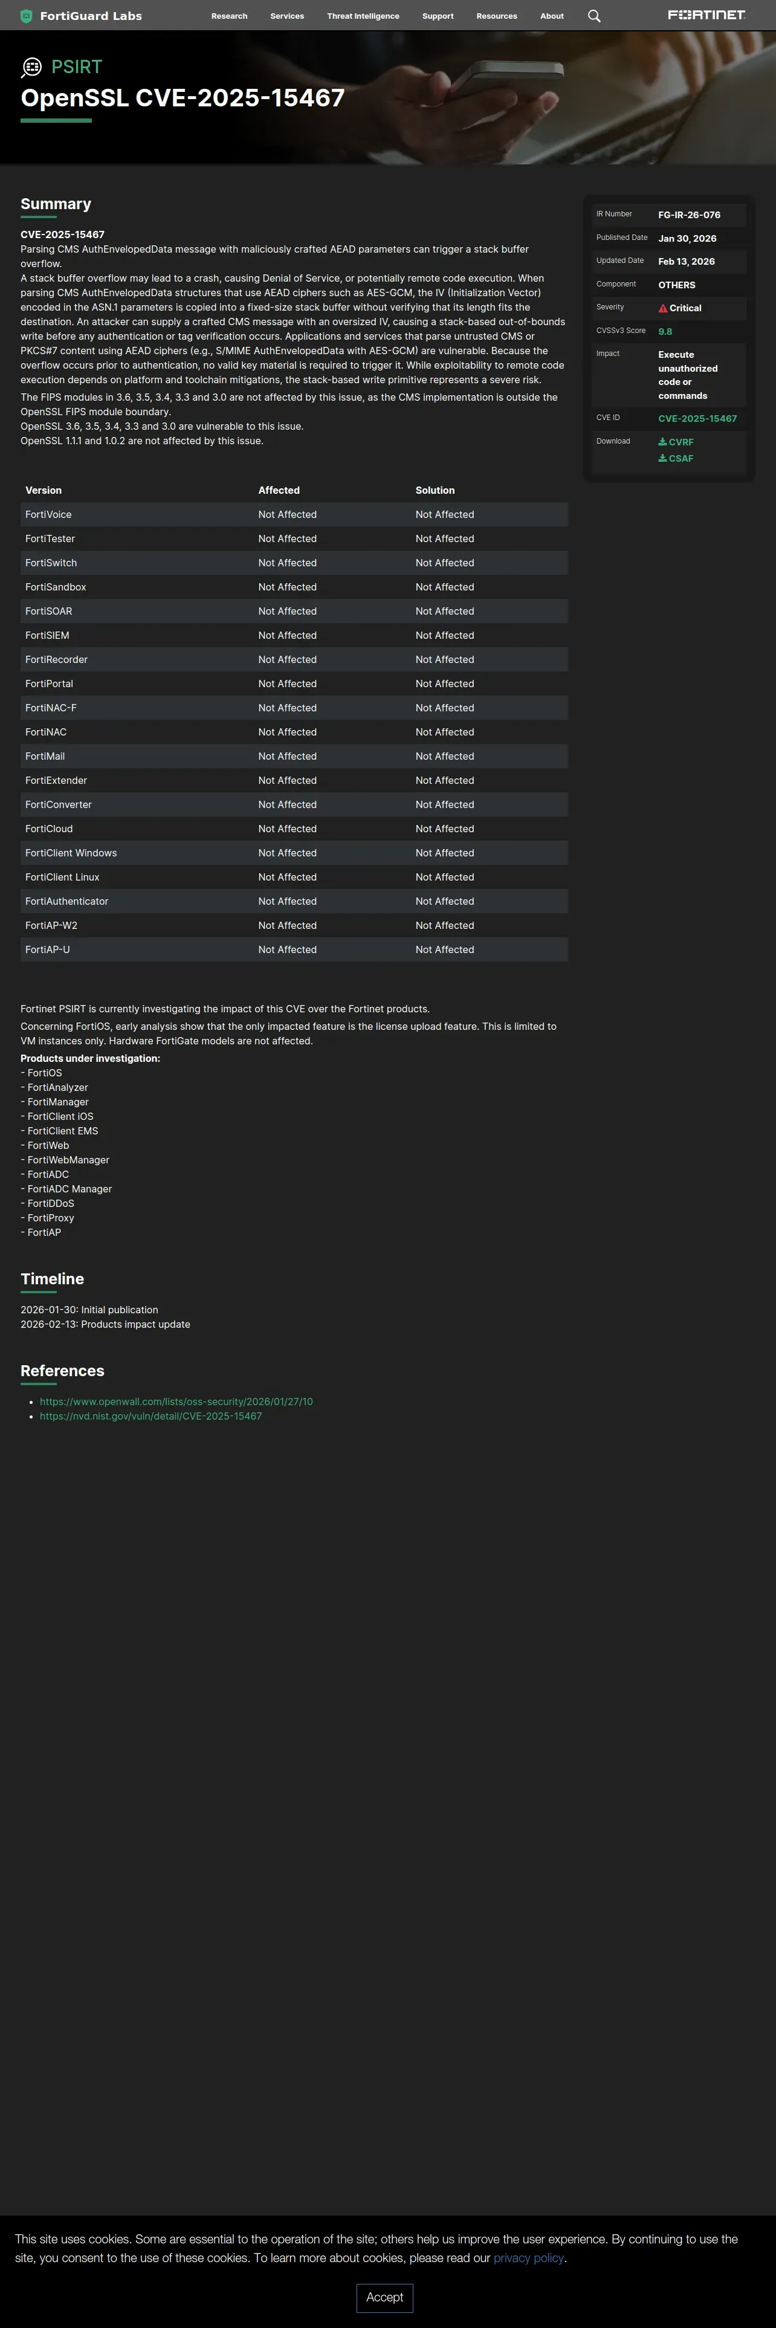Click the updated date Feb 13, 2026
The width and height of the screenshot is (776, 2328).
click(x=687, y=261)
